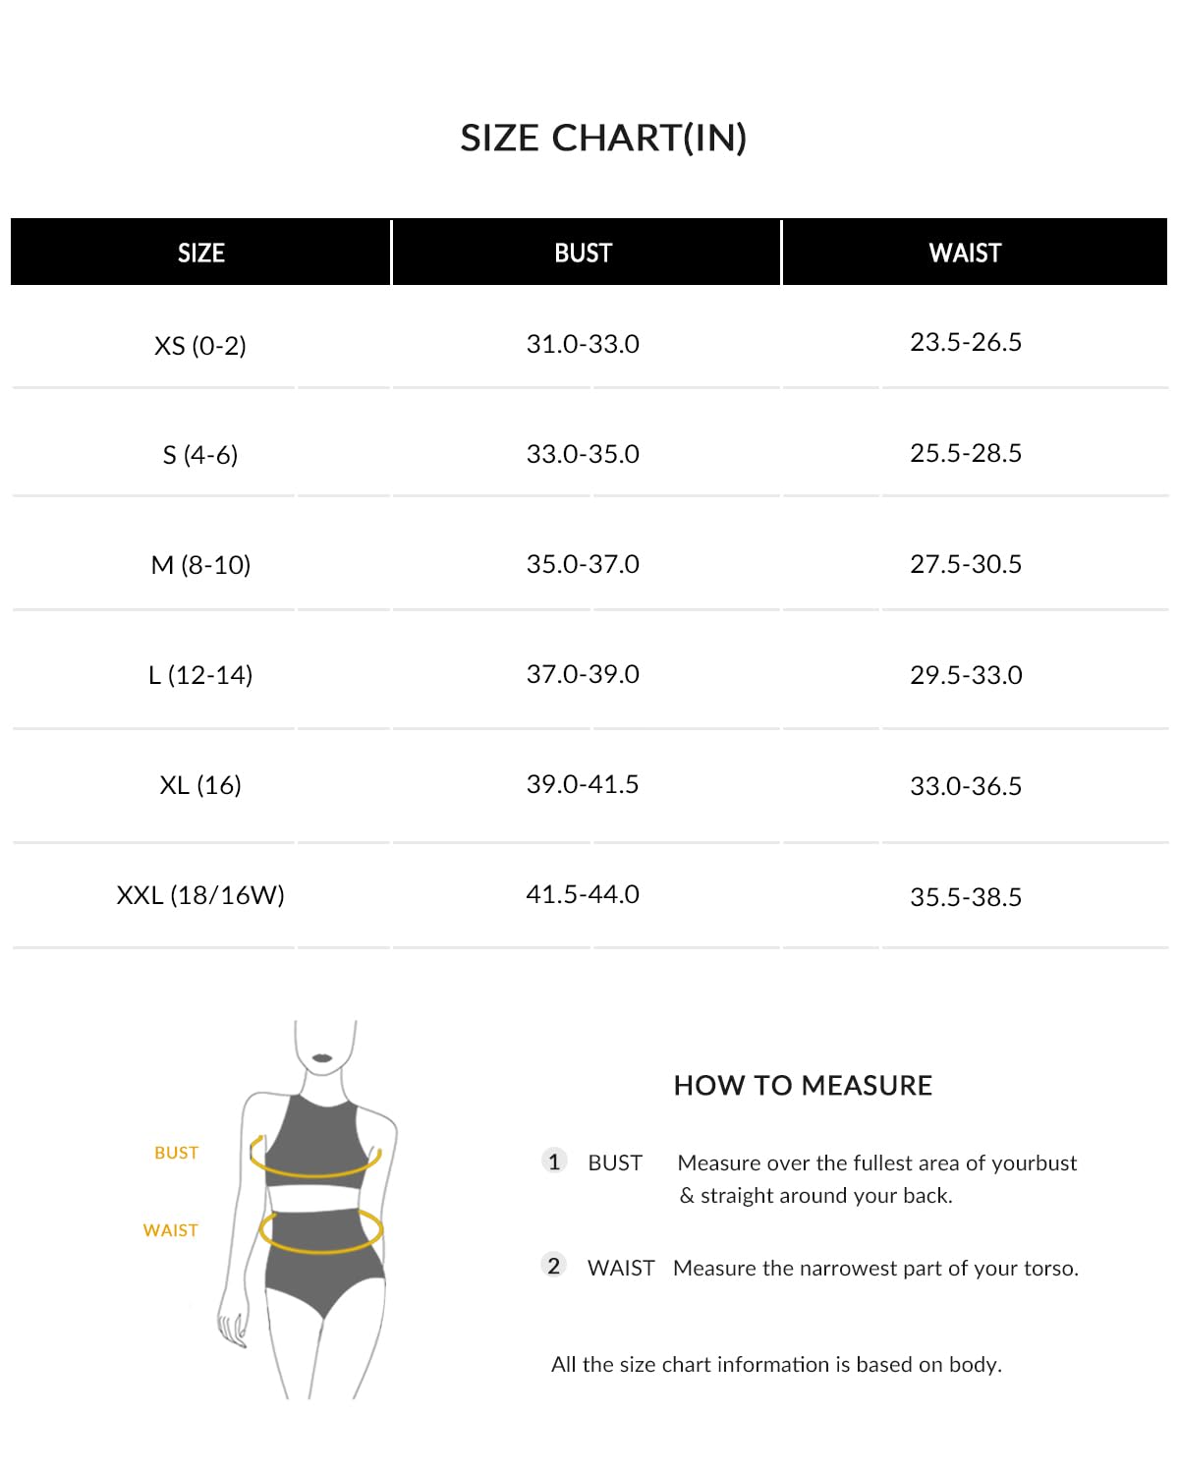Click the orange BUST label beside the figure

(x=176, y=1153)
